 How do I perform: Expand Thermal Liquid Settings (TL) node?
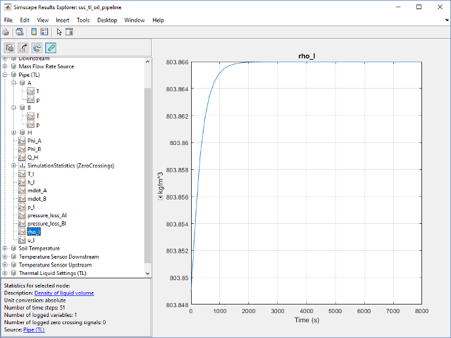point(5,273)
